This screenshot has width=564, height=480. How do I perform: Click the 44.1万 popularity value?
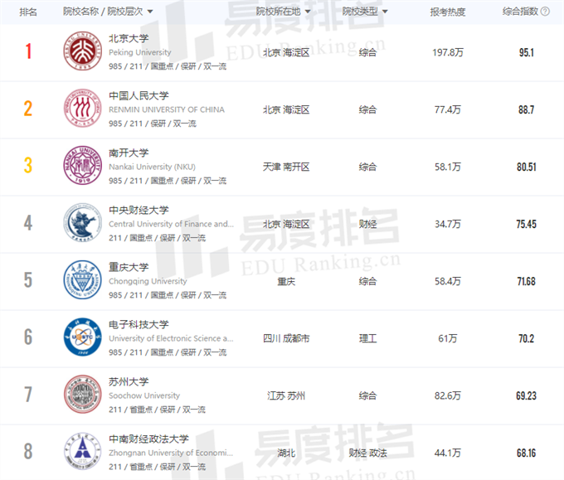(448, 453)
